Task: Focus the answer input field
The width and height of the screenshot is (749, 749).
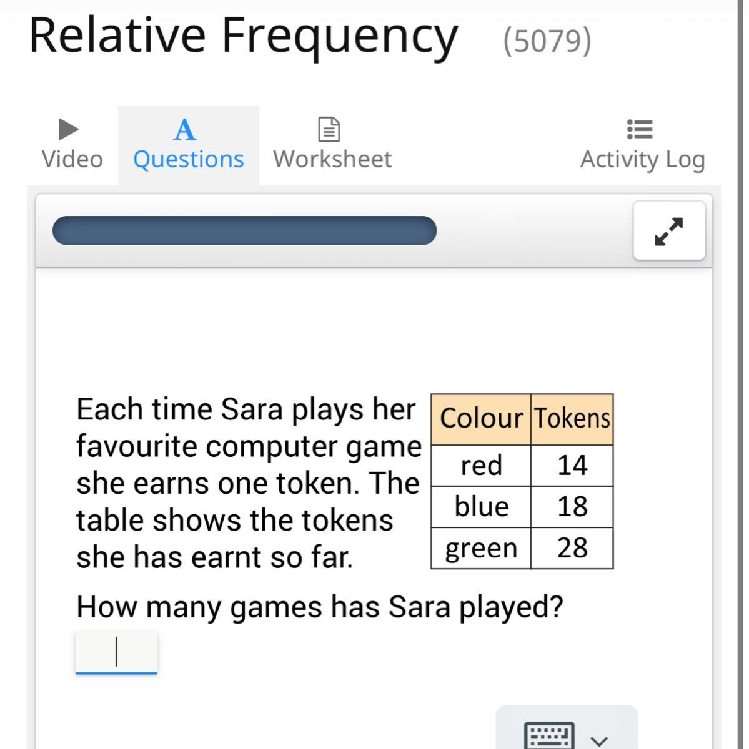Action: point(116,652)
